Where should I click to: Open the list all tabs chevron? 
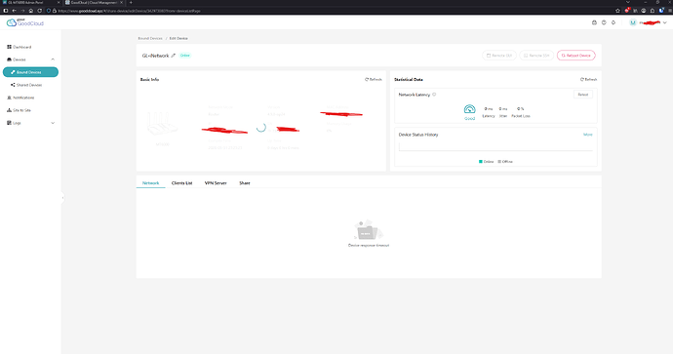click(628, 2)
